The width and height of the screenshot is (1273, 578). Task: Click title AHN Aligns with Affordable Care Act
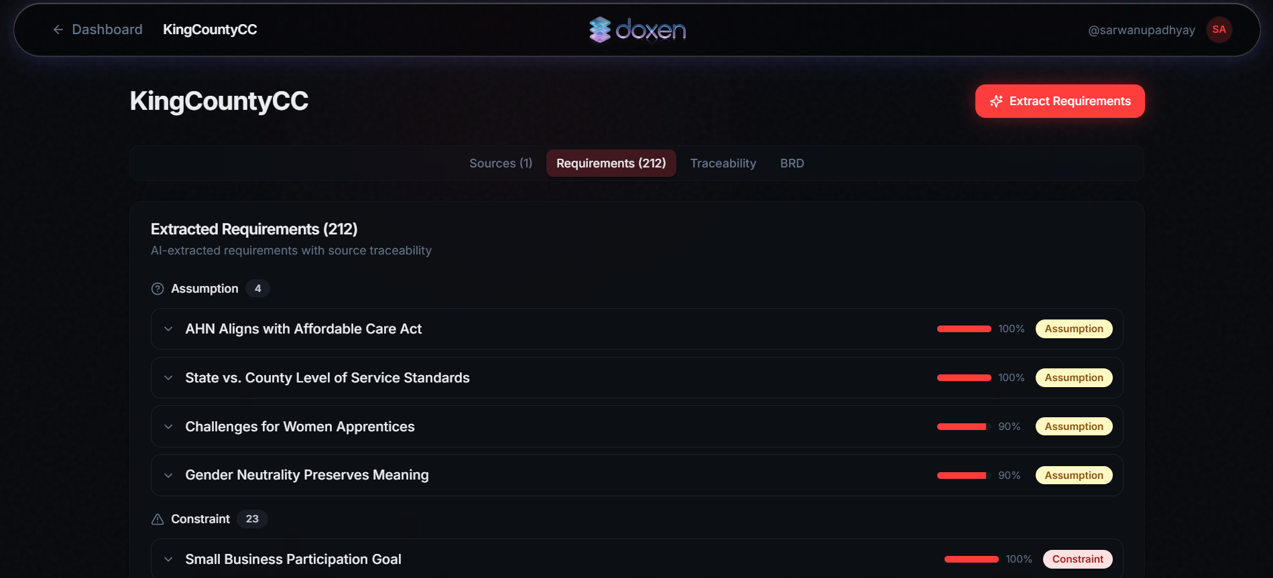(x=304, y=329)
